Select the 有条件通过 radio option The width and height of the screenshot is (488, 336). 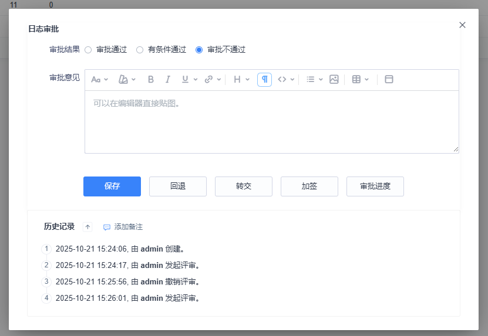pyautogui.click(x=140, y=50)
